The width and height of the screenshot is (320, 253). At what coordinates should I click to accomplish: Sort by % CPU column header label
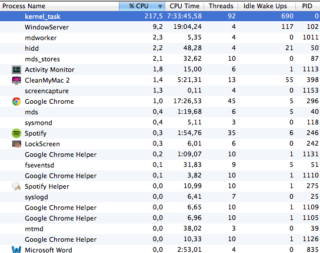coord(139,6)
